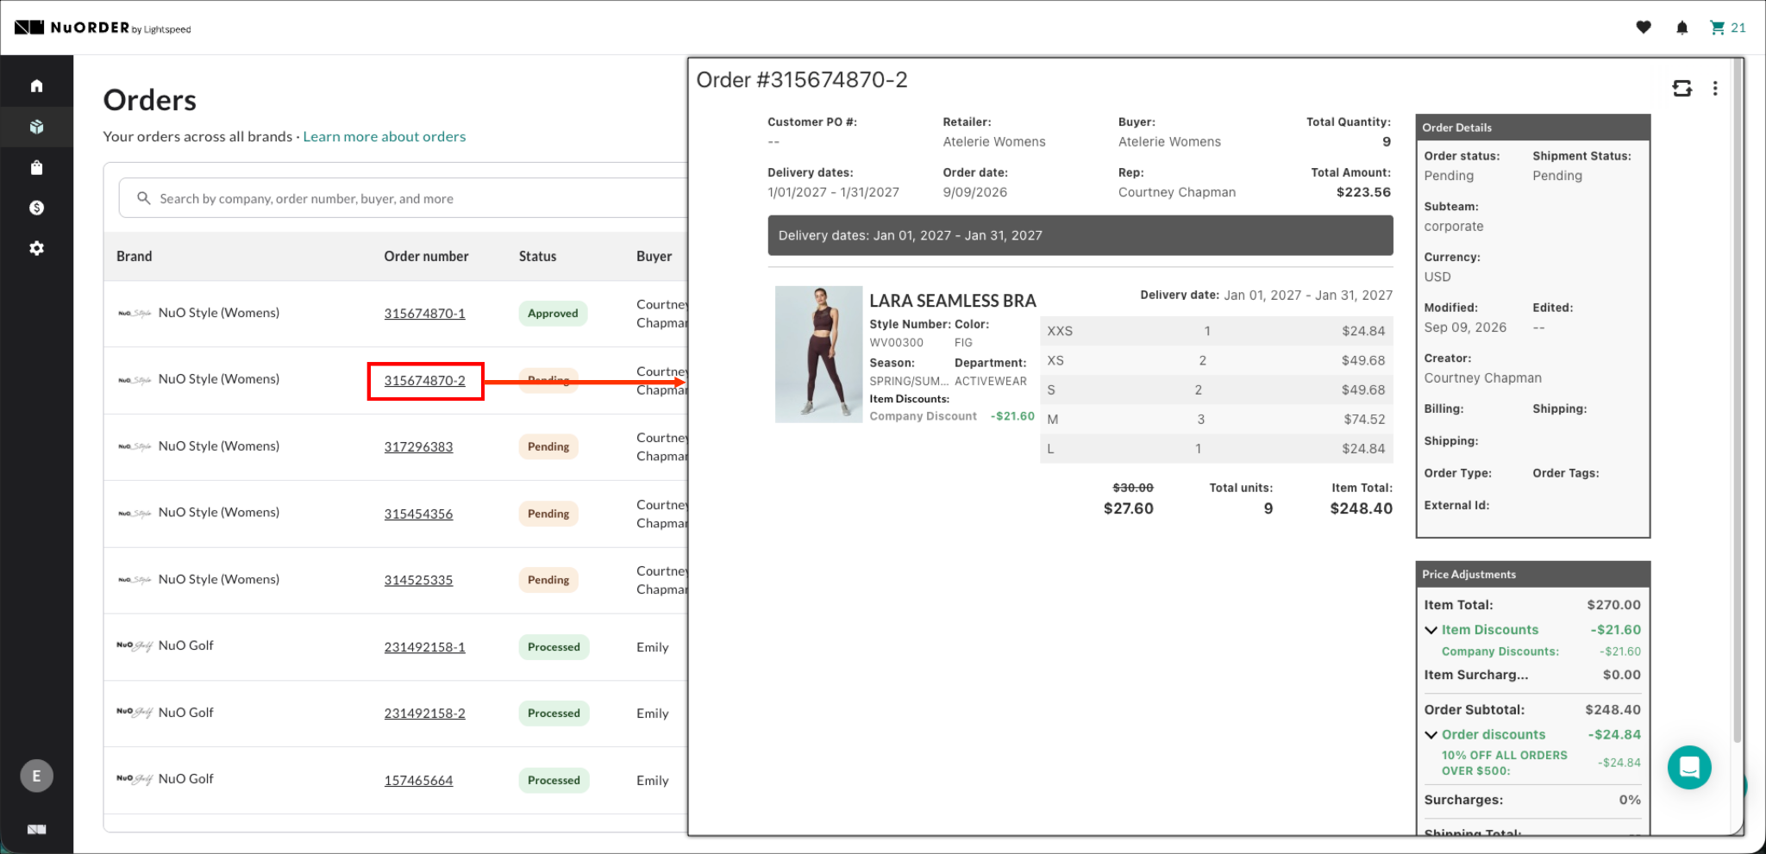
Task: Click the order panel vertical scrollbar
Action: (x=1737, y=401)
